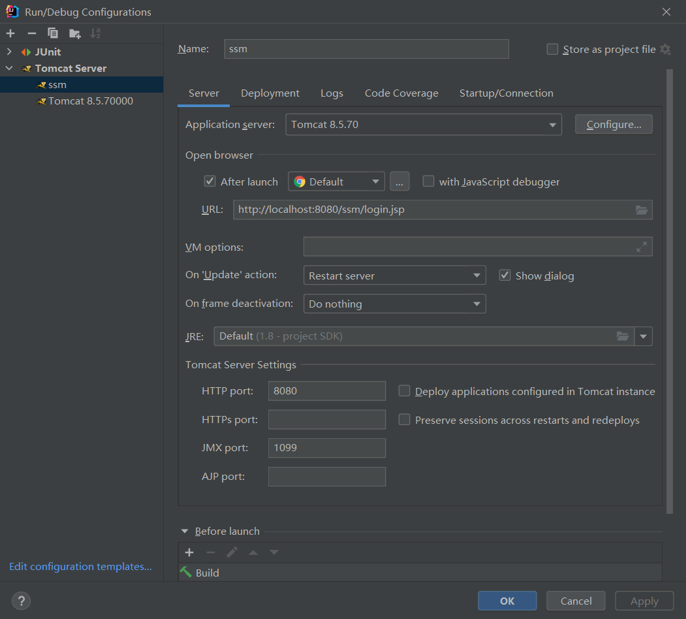
Task: Check Deploy applications configured in Tomcat instance
Action: 404,391
